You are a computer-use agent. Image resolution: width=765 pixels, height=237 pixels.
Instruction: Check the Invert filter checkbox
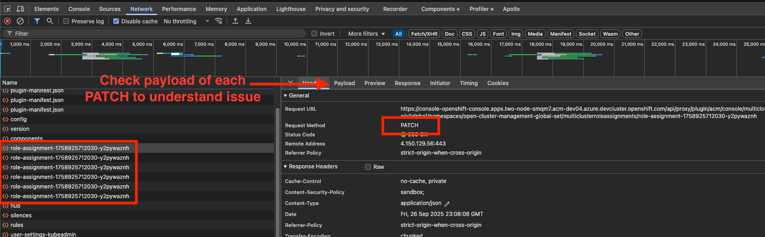point(314,33)
